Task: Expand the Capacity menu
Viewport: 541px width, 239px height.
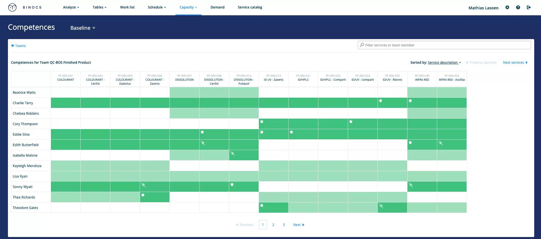Action: (x=188, y=7)
